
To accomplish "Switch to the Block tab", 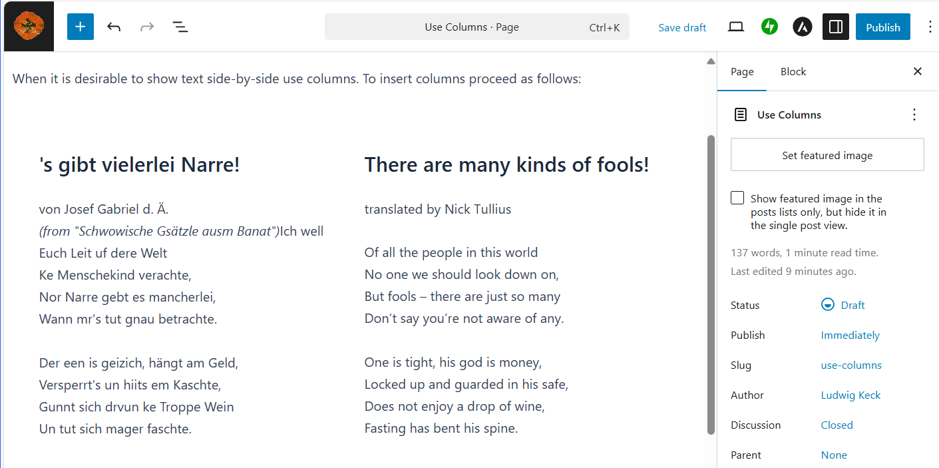I will 793,71.
